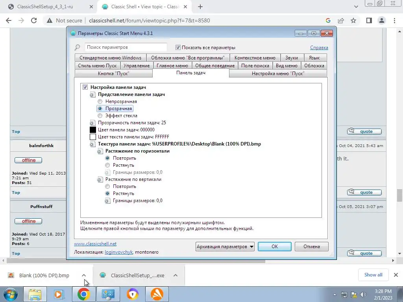Close the downloads bar
The width and height of the screenshot is (403, 302).
396,275
